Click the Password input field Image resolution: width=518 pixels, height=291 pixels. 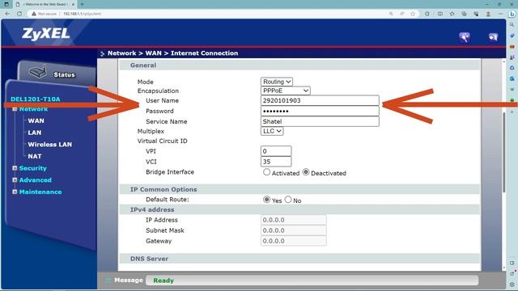pos(320,112)
